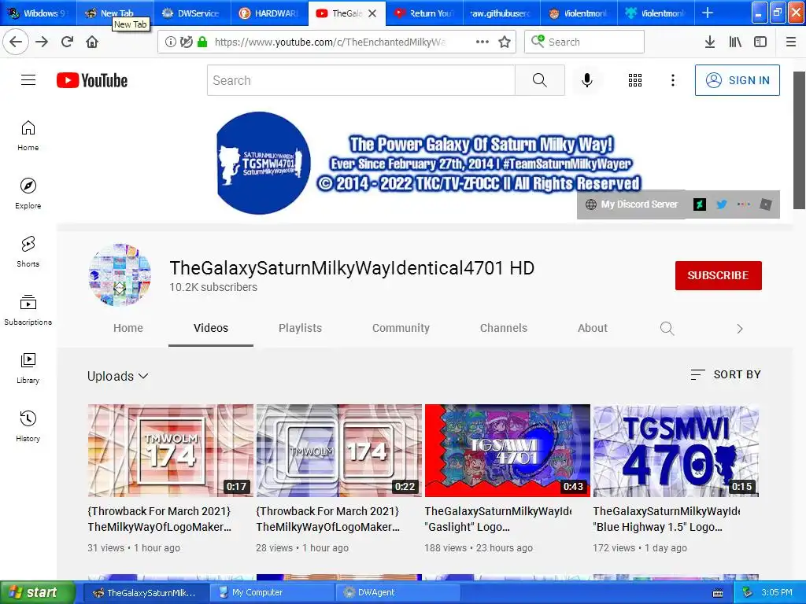Play the TMWOLM 174 video with 0:17 duration
Viewport: 806px width, 604px height.
coord(170,451)
